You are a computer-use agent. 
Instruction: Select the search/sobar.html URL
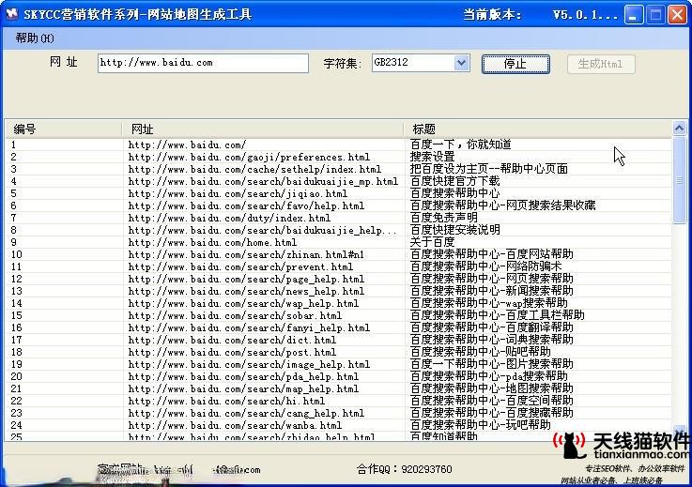tap(235, 316)
